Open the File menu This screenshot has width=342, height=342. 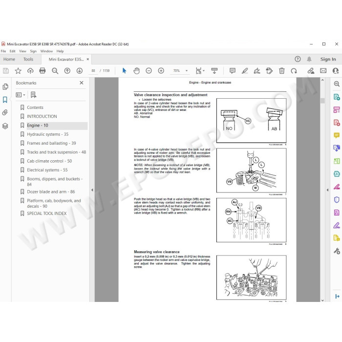(x=3, y=51)
